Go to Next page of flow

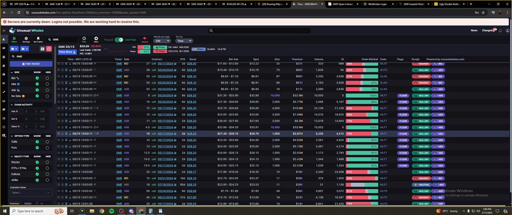click(96, 39)
